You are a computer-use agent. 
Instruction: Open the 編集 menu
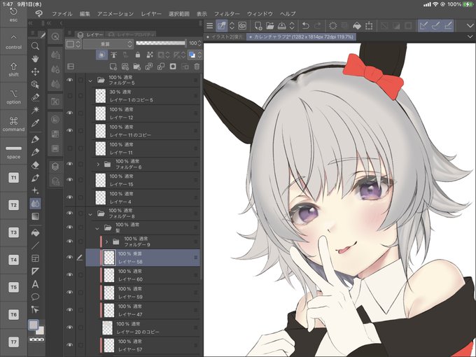tap(85, 14)
